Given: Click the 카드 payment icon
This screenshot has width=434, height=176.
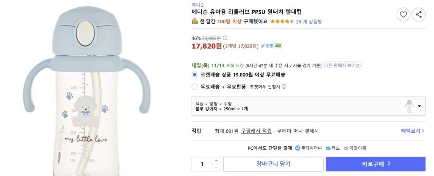Looking at the screenshot, I should [328, 148].
